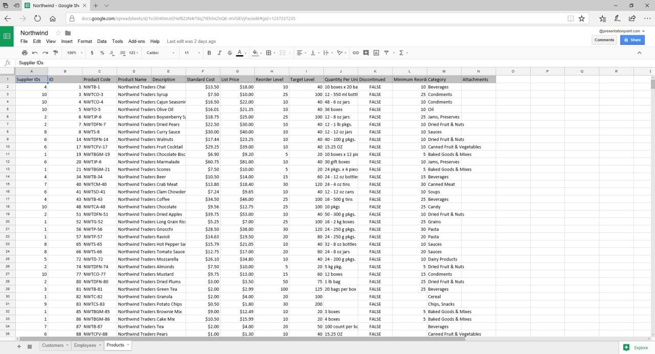Insert a link from the toolbar

(x=356, y=53)
